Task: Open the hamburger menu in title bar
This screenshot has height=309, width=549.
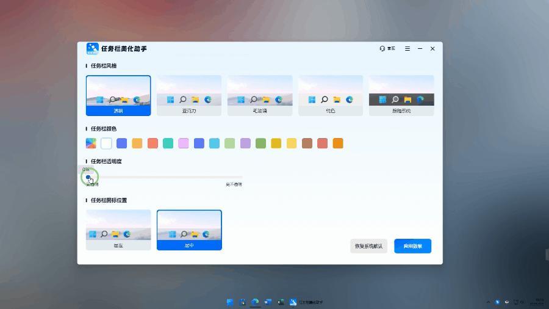Action: (407, 48)
